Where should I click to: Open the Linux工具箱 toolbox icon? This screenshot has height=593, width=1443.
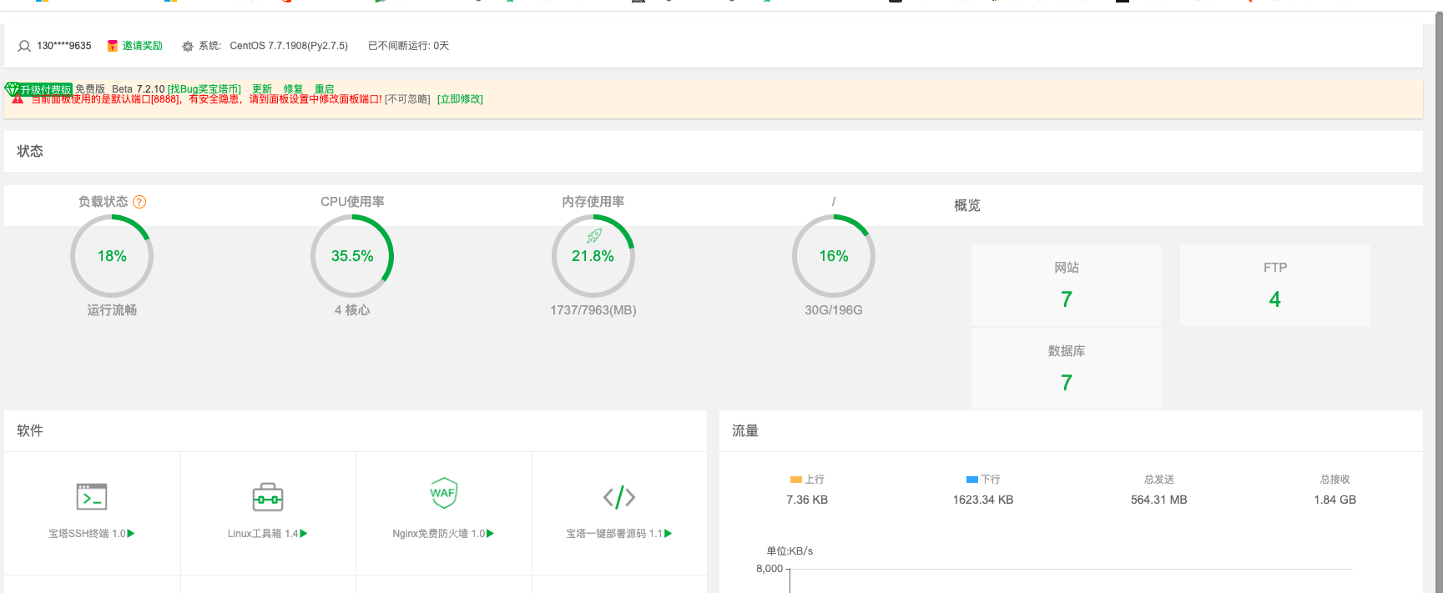coord(268,497)
